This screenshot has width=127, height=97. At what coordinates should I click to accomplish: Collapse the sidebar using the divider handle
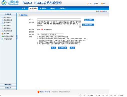(17, 37)
